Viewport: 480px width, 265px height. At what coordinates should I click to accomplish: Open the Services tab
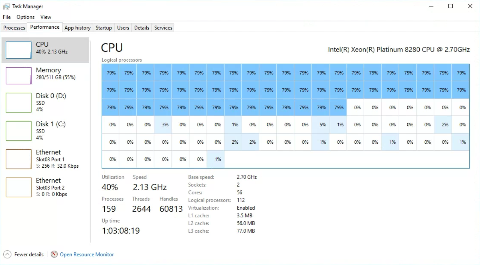pyautogui.click(x=163, y=28)
